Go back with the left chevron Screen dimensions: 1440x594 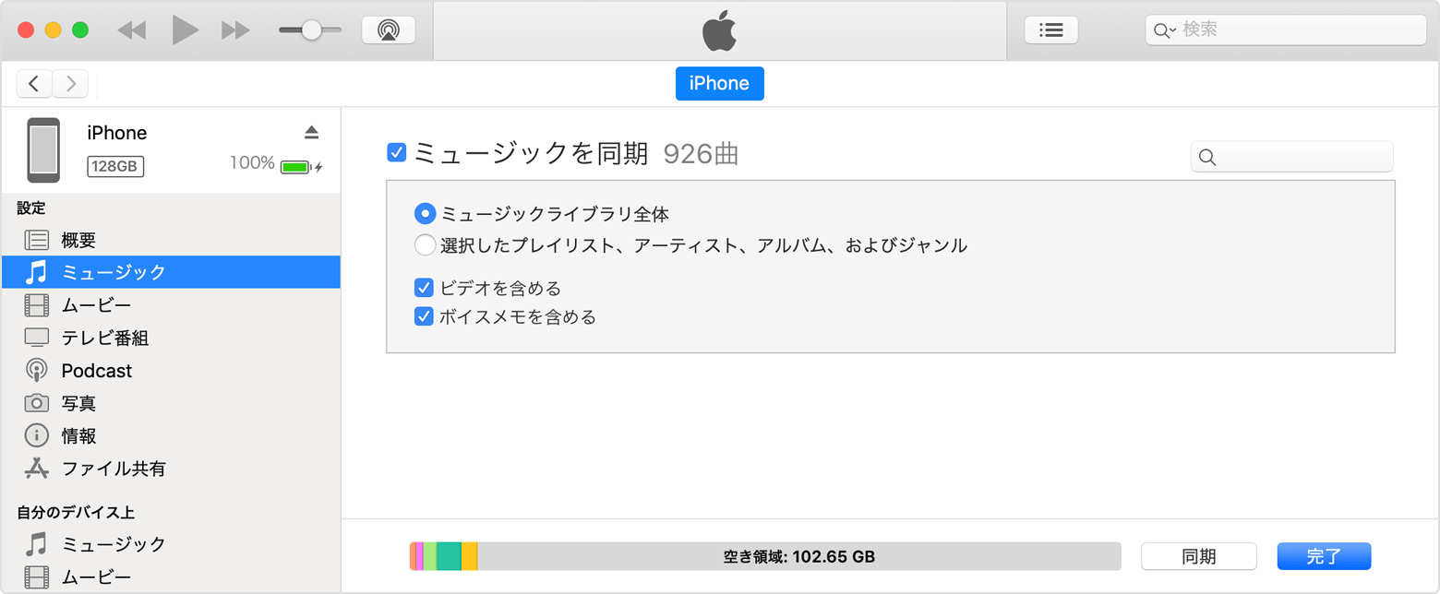[34, 84]
